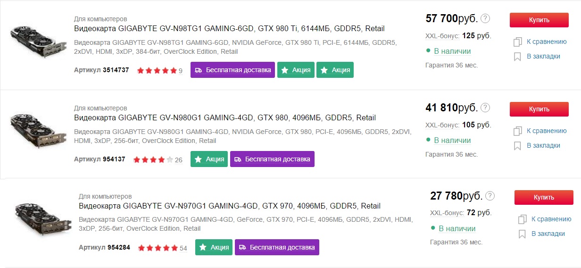Click price 57 700руб.

click(451, 19)
